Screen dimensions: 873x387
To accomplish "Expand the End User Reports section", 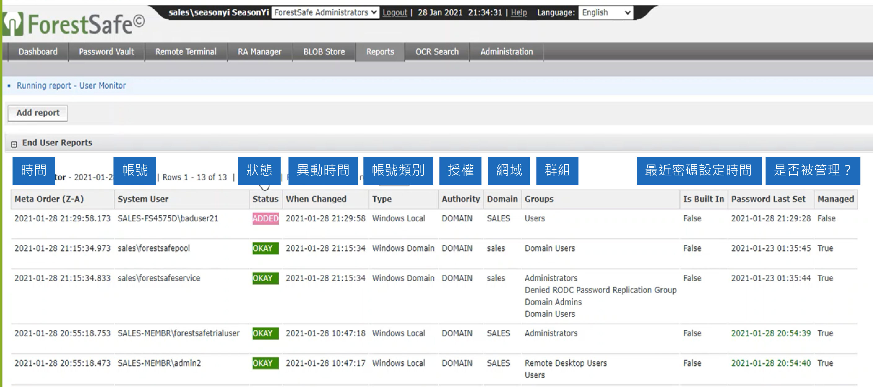I will [14, 144].
